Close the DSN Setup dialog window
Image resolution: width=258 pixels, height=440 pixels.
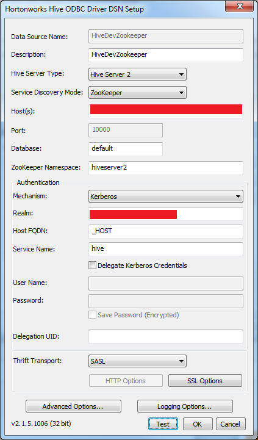coord(240,6)
